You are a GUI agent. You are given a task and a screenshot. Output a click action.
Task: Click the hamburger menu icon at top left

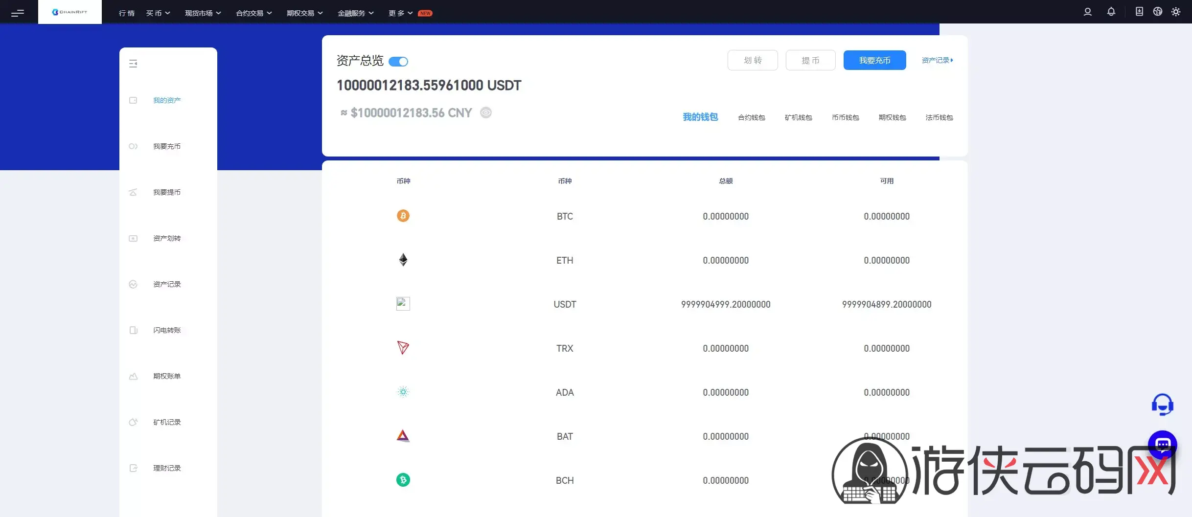tap(18, 13)
